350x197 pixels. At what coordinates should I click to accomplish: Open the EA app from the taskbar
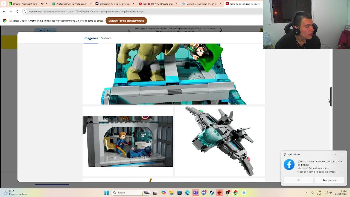(220, 193)
